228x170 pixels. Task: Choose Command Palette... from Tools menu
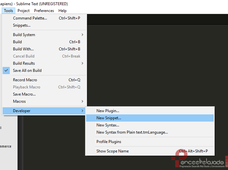[x=44, y=18]
